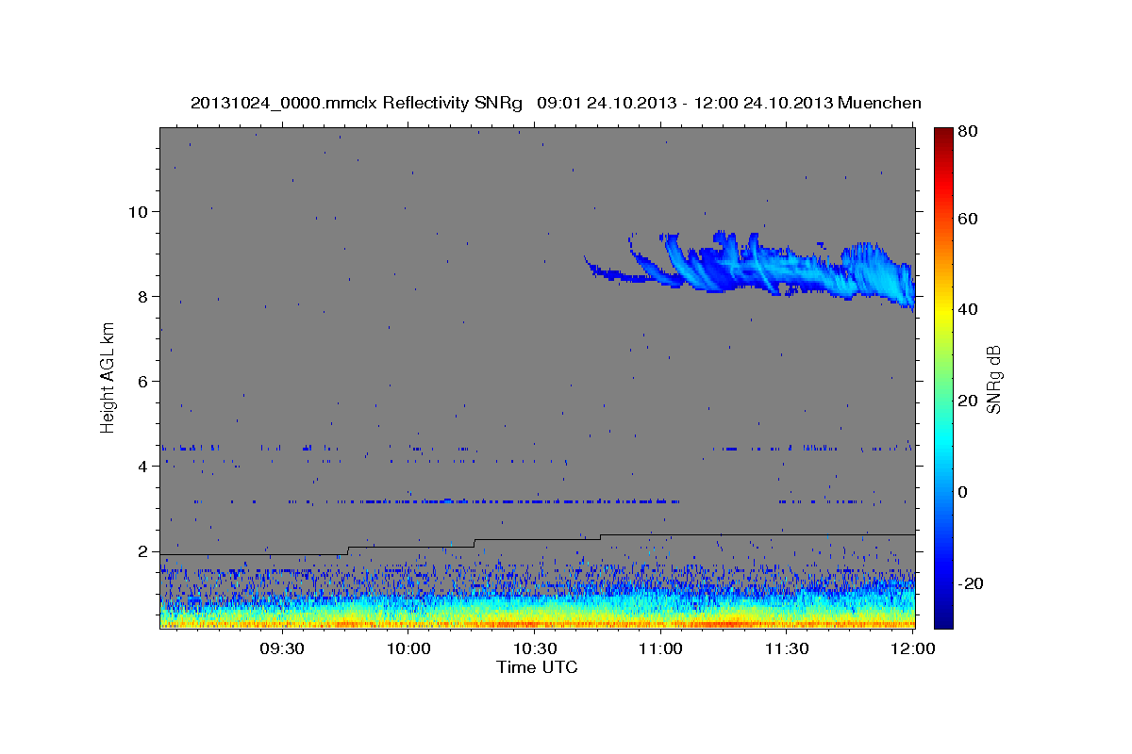Click the 11:30 time tick label
Viewport: 1132px width, 754px height.
coord(787,649)
